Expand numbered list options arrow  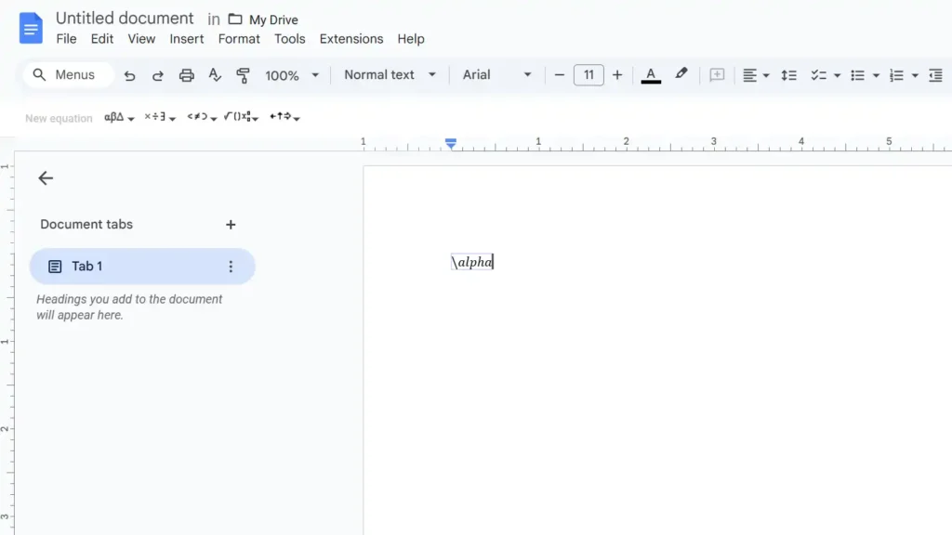click(915, 76)
